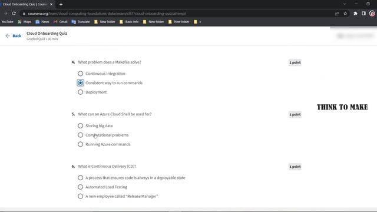Open the browser profile avatar
The width and height of the screenshot is (377, 212).
(372, 14)
